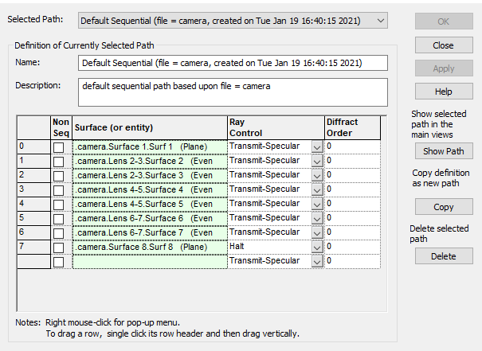Screen dimensions: 482x351
Task: Edit the path Name field
Action: coord(233,62)
